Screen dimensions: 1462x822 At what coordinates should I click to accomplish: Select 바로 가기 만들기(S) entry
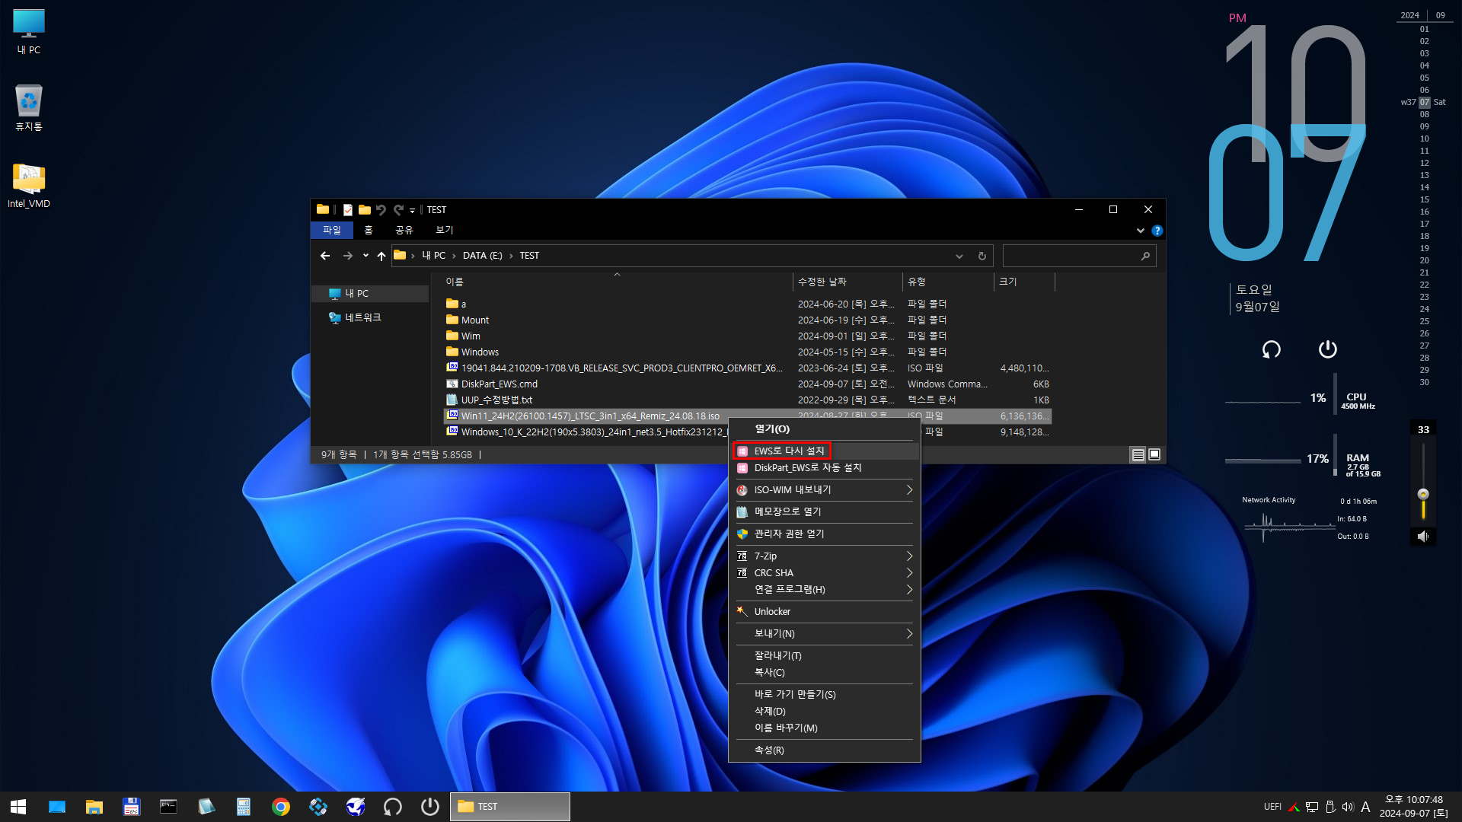point(825,695)
